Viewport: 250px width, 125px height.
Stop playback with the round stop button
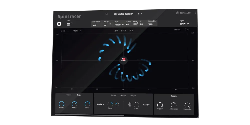click(x=59, y=24)
